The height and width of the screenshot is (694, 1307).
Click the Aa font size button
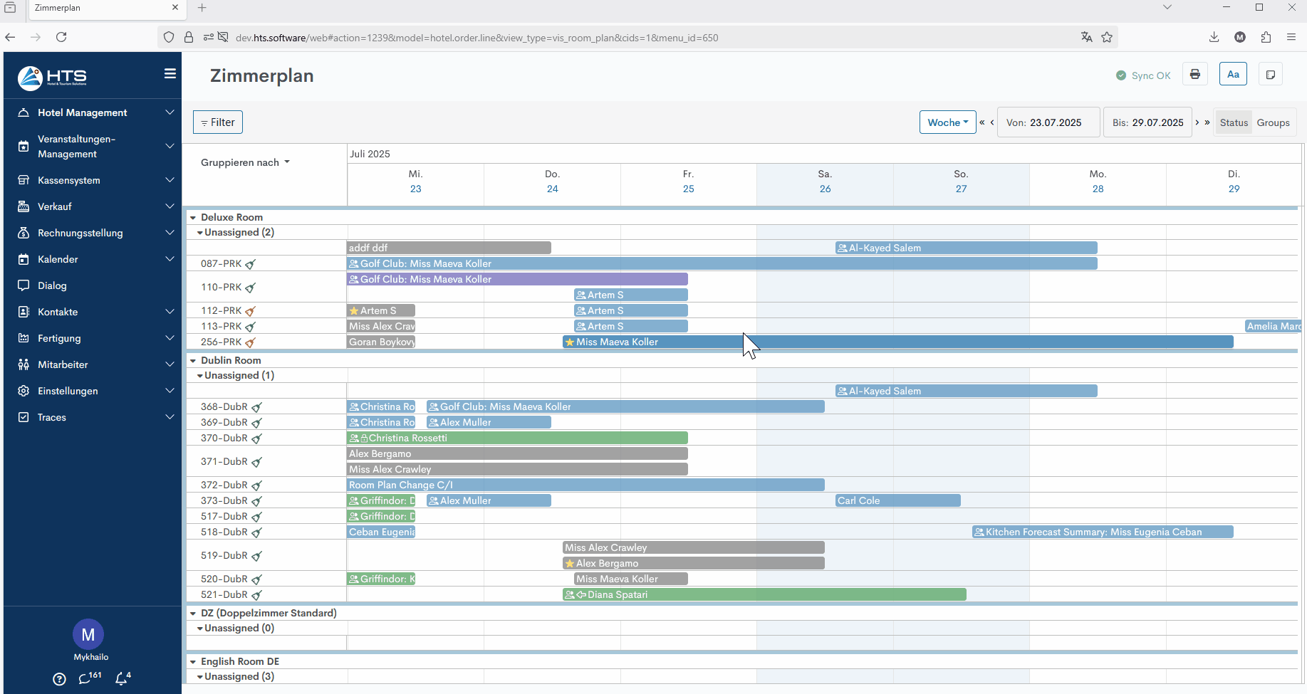[x=1233, y=75]
